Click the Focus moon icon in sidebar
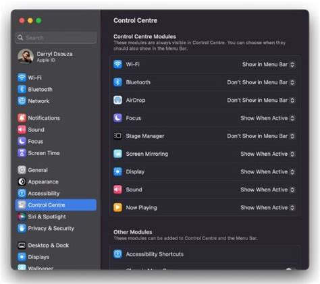 [22, 141]
